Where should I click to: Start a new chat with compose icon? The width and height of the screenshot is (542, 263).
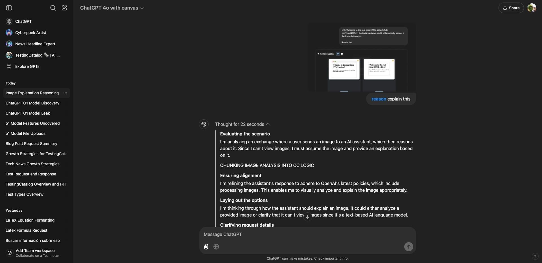(64, 8)
